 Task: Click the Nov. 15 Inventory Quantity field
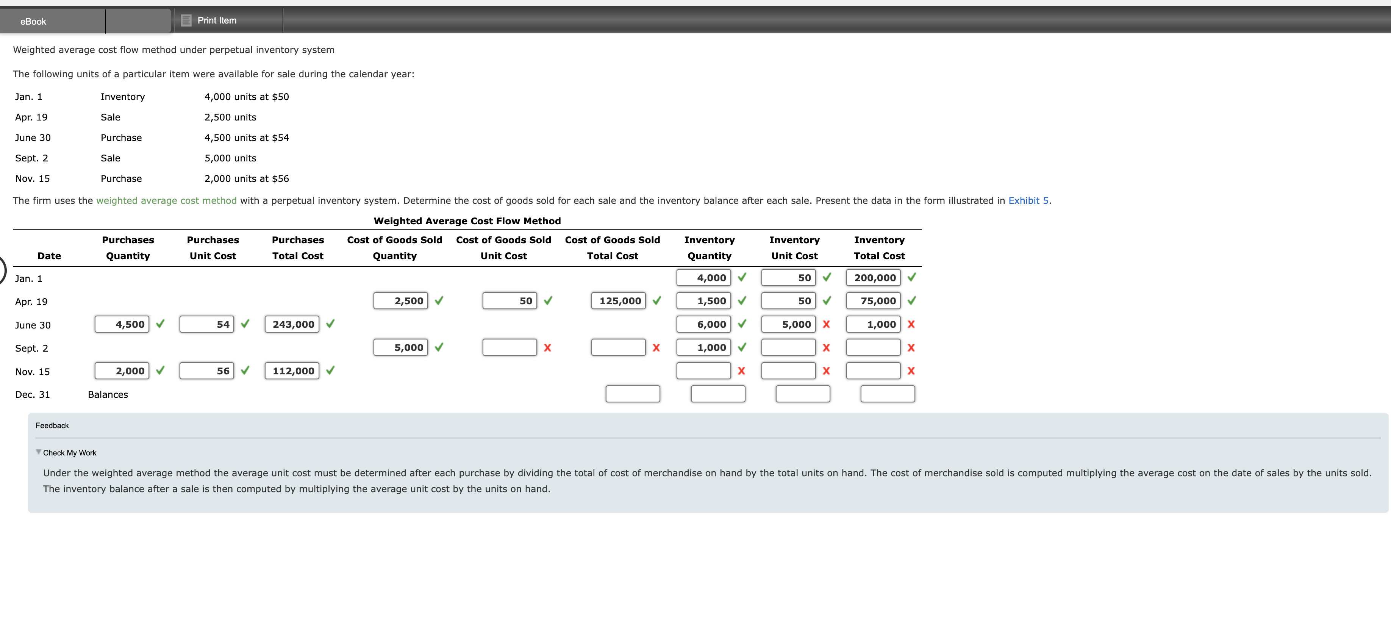tap(703, 371)
